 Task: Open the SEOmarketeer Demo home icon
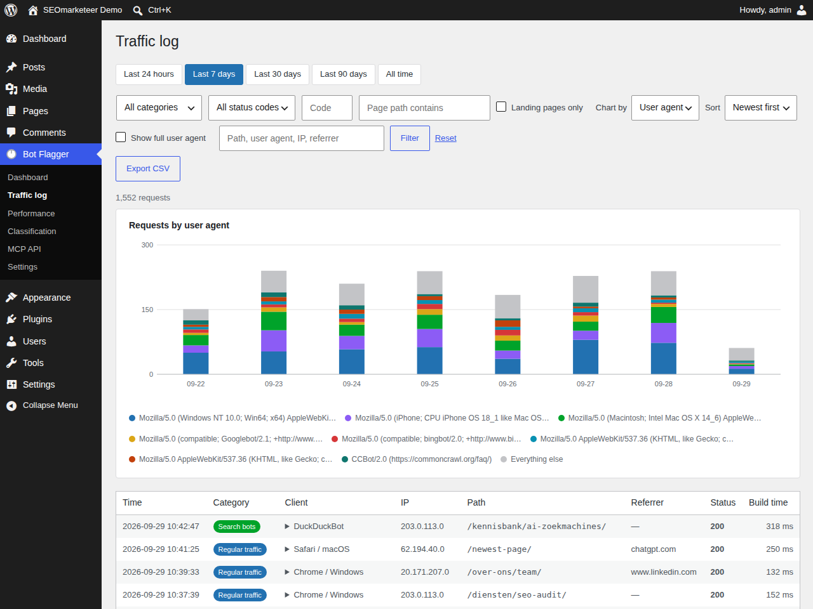(x=33, y=10)
